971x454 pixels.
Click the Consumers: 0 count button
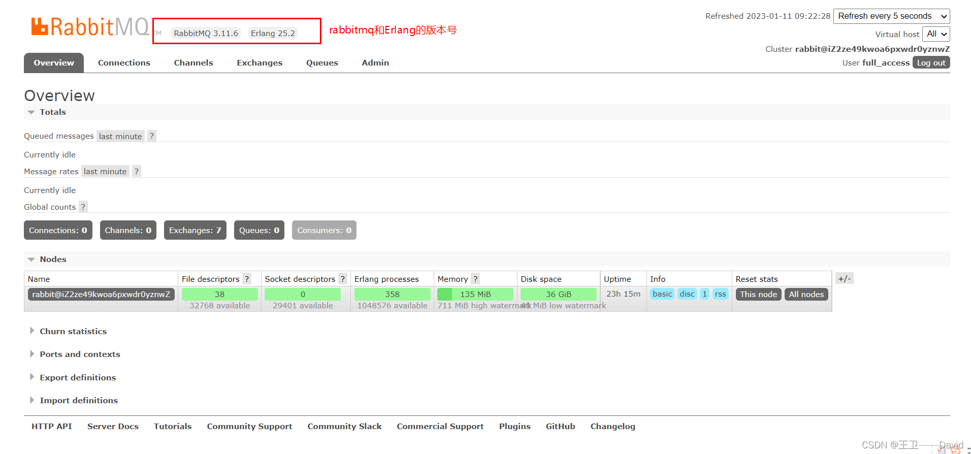[x=324, y=230]
